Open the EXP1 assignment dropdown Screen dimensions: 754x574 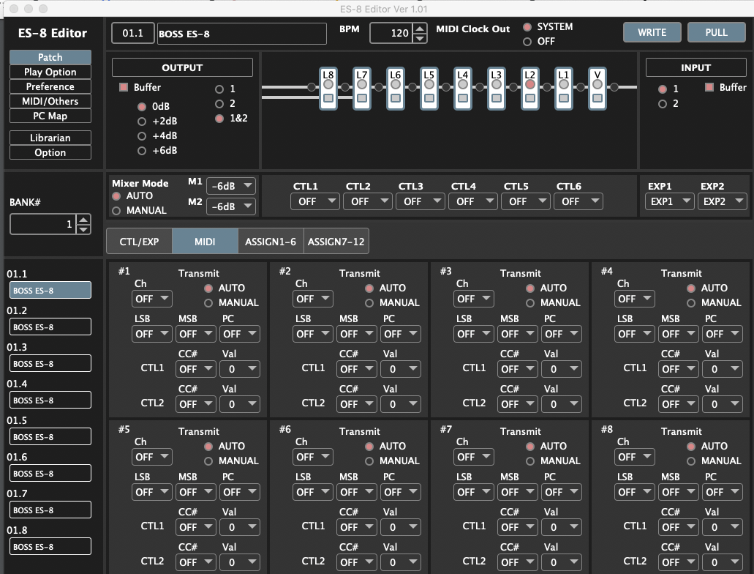(669, 201)
